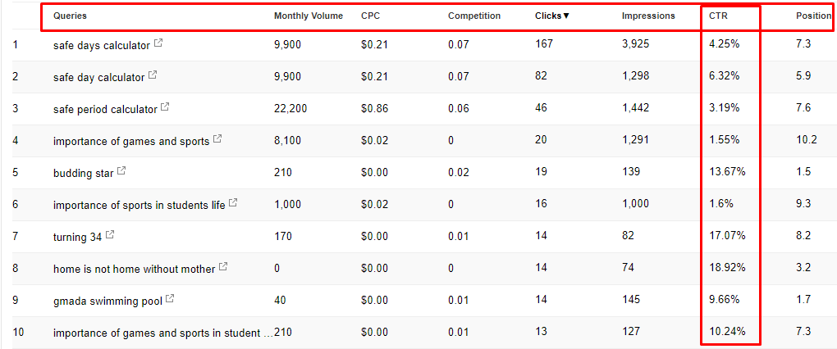The height and width of the screenshot is (349, 837).
Task: Sort by the CPC column header
Action: click(x=370, y=16)
